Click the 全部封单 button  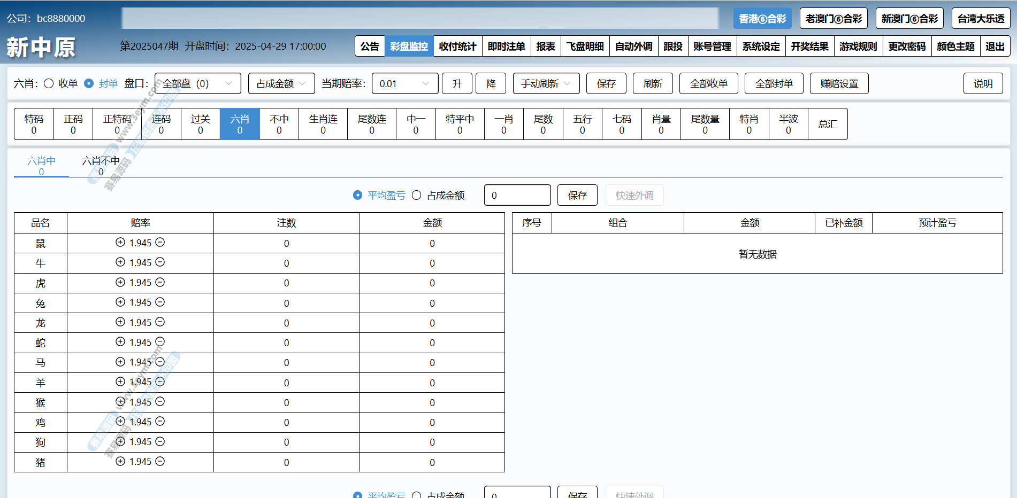(x=774, y=83)
